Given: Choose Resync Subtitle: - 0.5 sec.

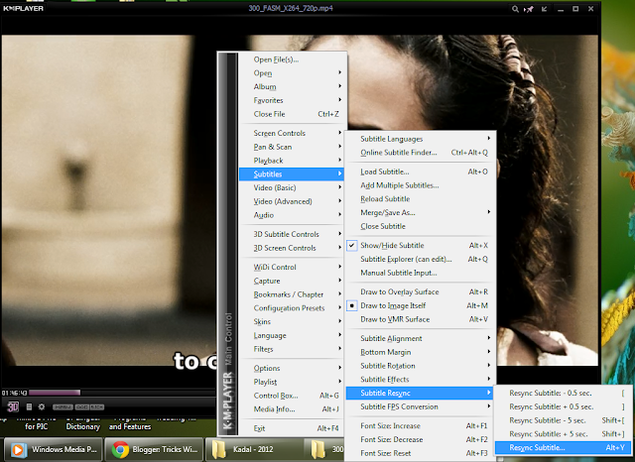Looking at the screenshot, I should click(x=563, y=394).
